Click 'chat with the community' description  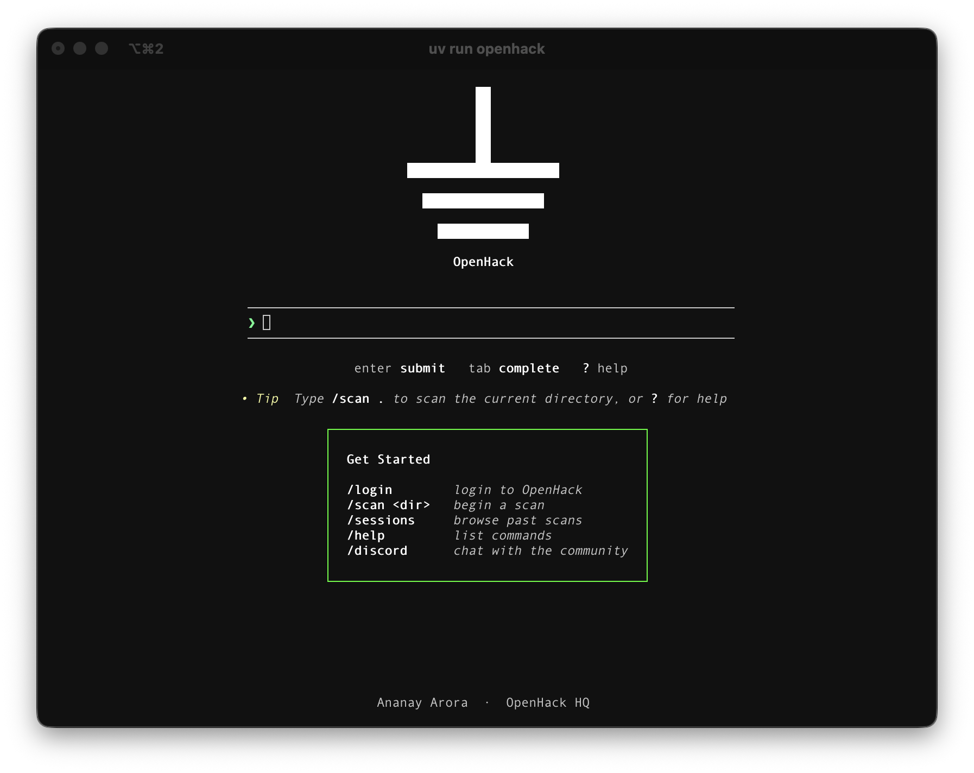click(x=540, y=550)
